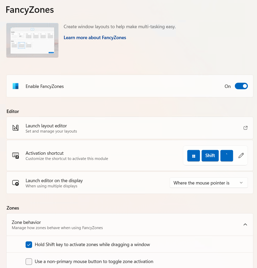Click the external link icon to open layout editor

245,128
